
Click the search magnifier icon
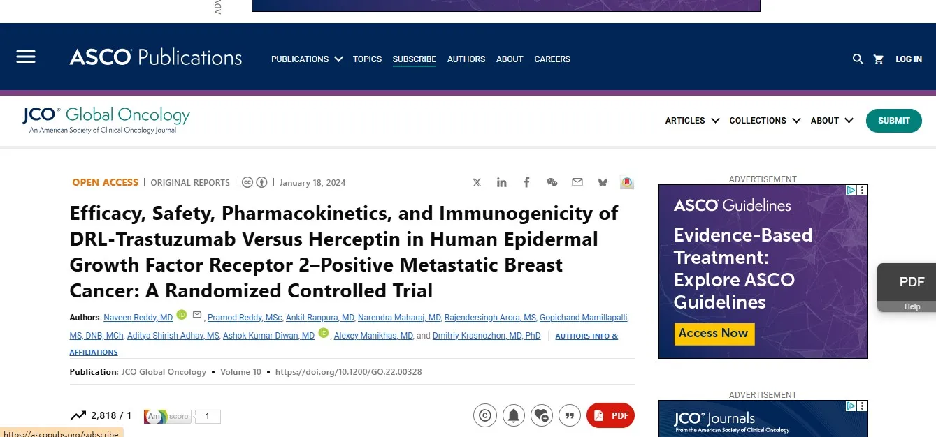(x=858, y=59)
